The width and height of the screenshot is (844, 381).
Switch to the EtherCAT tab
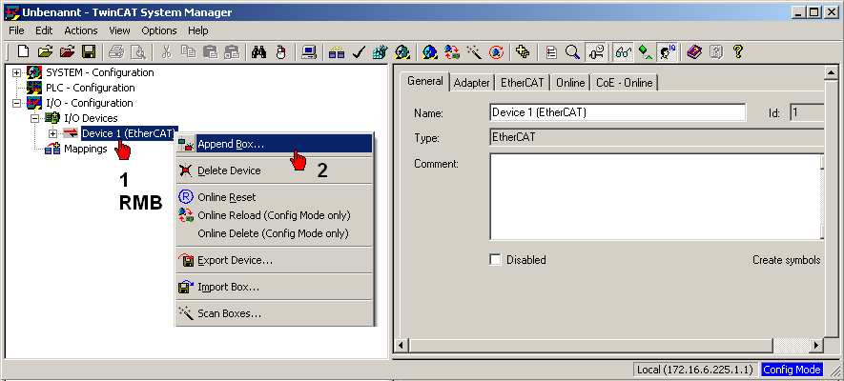522,83
